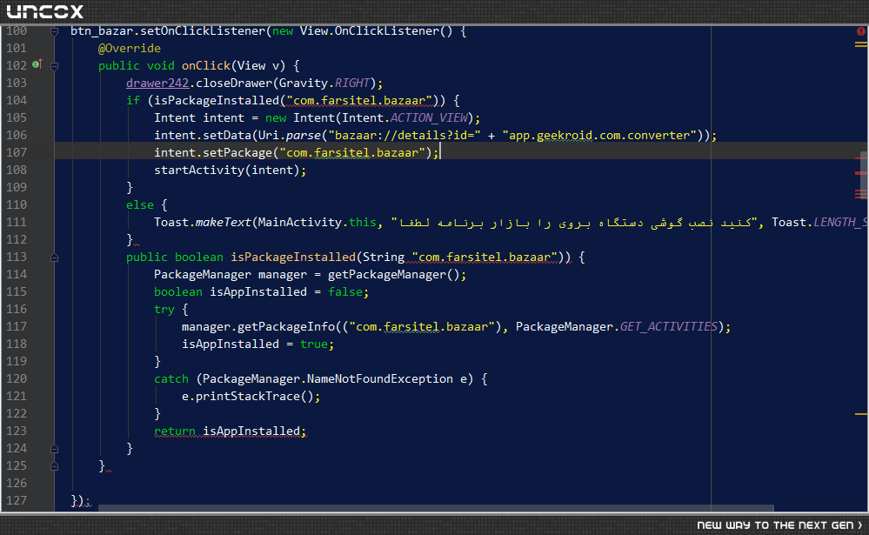The width and height of the screenshot is (869, 535).
Task: Click the 'false' literal on line 115
Action: click(x=344, y=291)
